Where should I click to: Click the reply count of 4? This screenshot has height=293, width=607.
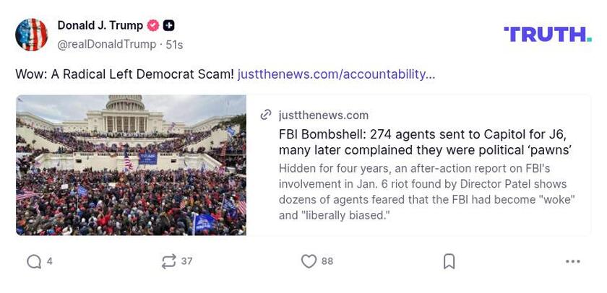pyautogui.click(x=49, y=261)
